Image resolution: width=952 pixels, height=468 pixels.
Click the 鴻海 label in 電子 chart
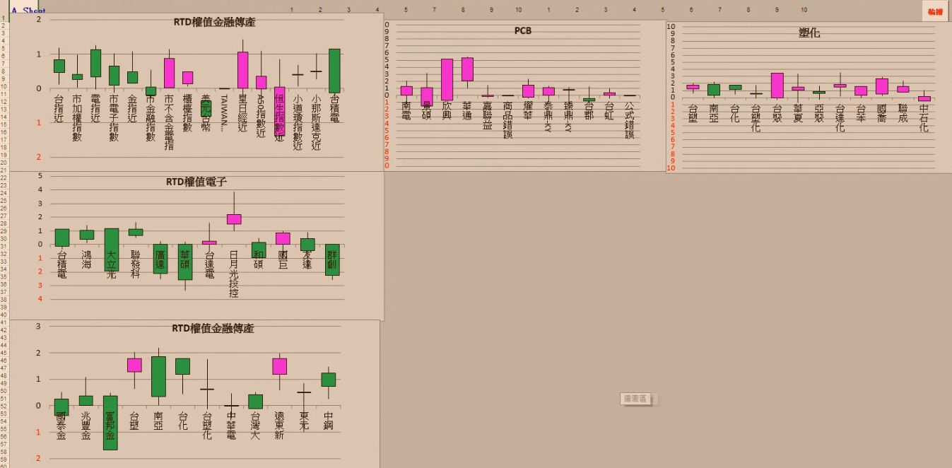(x=86, y=259)
